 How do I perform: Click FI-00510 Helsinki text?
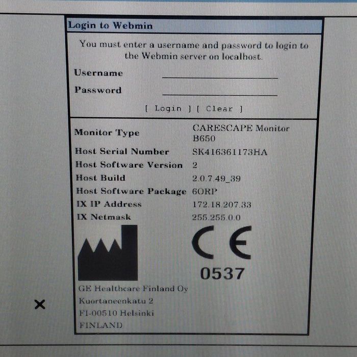117,313
